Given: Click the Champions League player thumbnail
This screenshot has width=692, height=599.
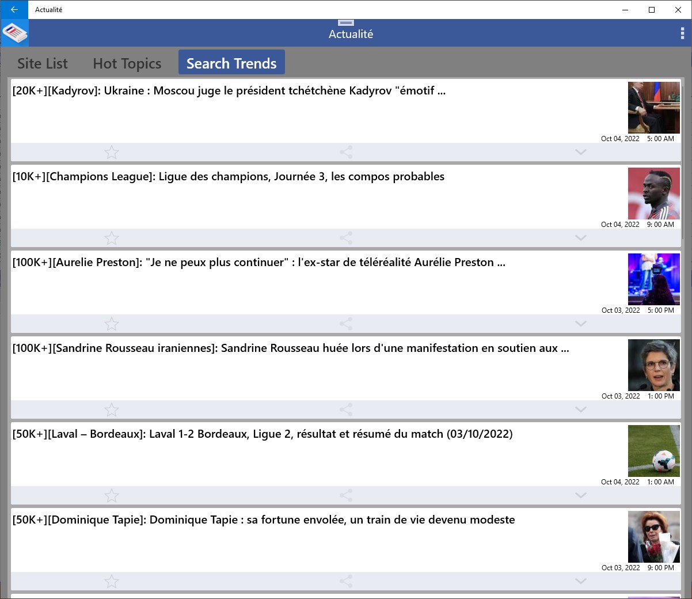Looking at the screenshot, I should tap(654, 194).
